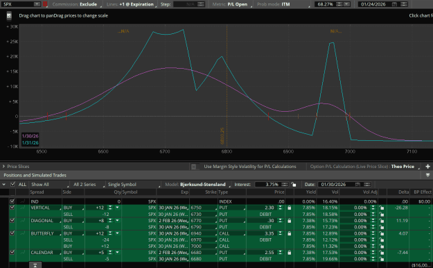Open the Show All dropdown
Screen dimensions: 433x268
click(49, 185)
